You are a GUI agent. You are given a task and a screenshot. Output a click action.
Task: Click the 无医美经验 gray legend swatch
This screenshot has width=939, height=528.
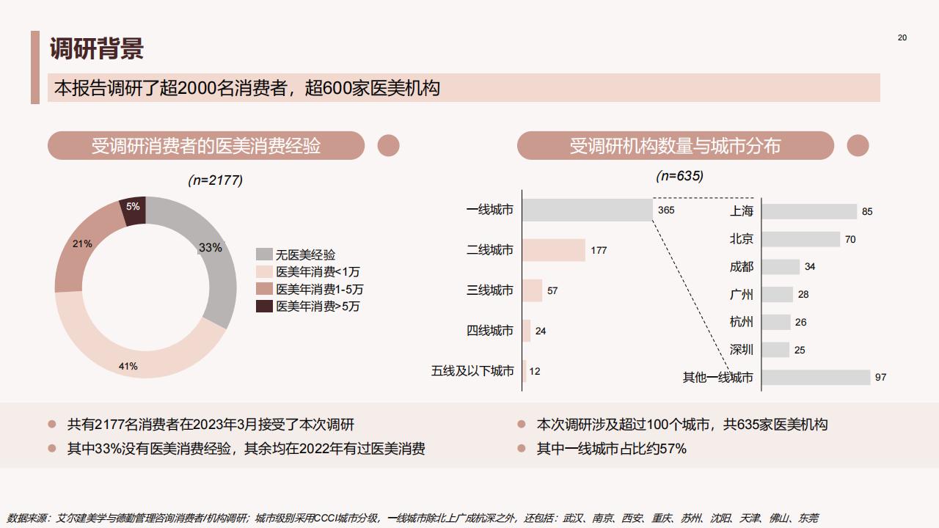[x=264, y=254]
